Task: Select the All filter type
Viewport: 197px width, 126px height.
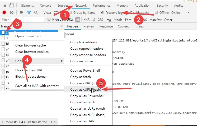Action: [78, 20]
